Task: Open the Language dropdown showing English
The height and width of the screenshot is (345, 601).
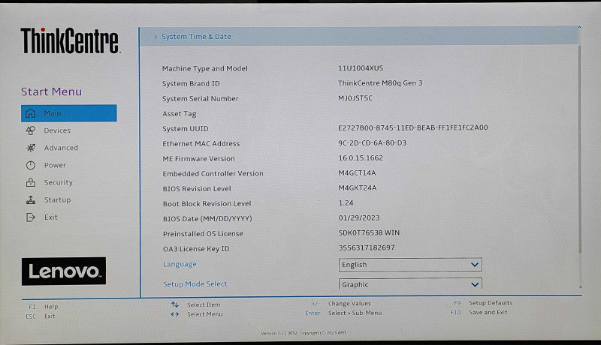Action: pyautogui.click(x=410, y=265)
